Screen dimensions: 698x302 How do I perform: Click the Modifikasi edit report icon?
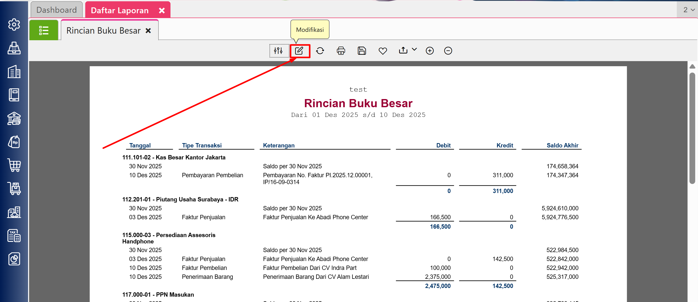click(299, 51)
